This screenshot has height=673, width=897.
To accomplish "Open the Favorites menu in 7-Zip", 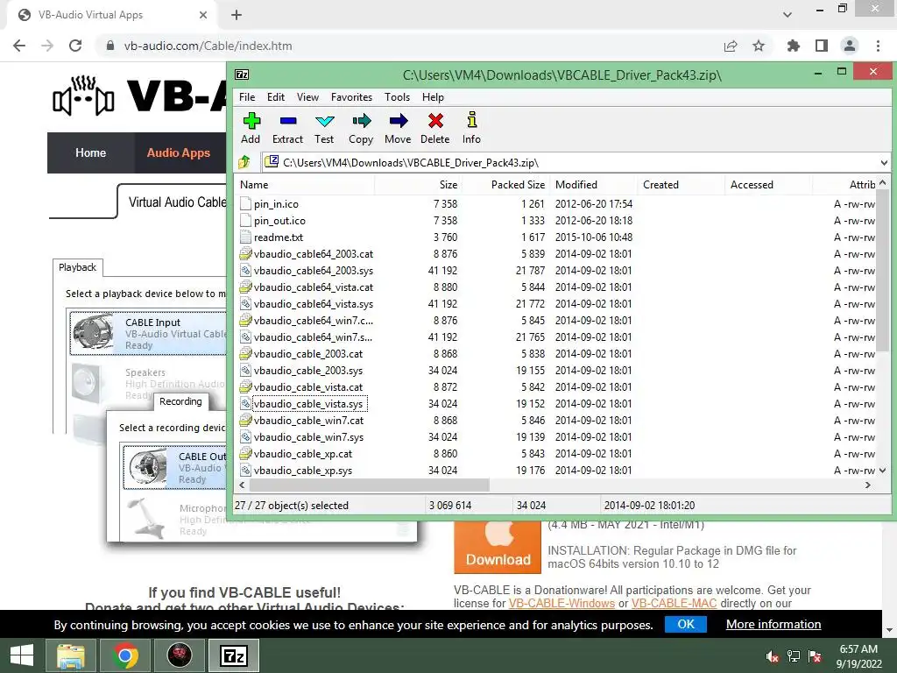I will coord(351,97).
